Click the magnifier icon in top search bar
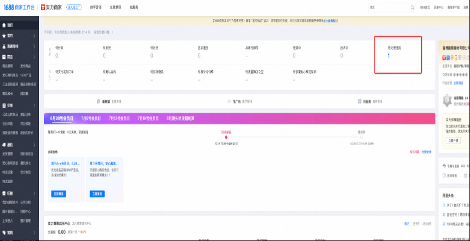The height and width of the screenshot is (241, 470). (x=412, y=8)
